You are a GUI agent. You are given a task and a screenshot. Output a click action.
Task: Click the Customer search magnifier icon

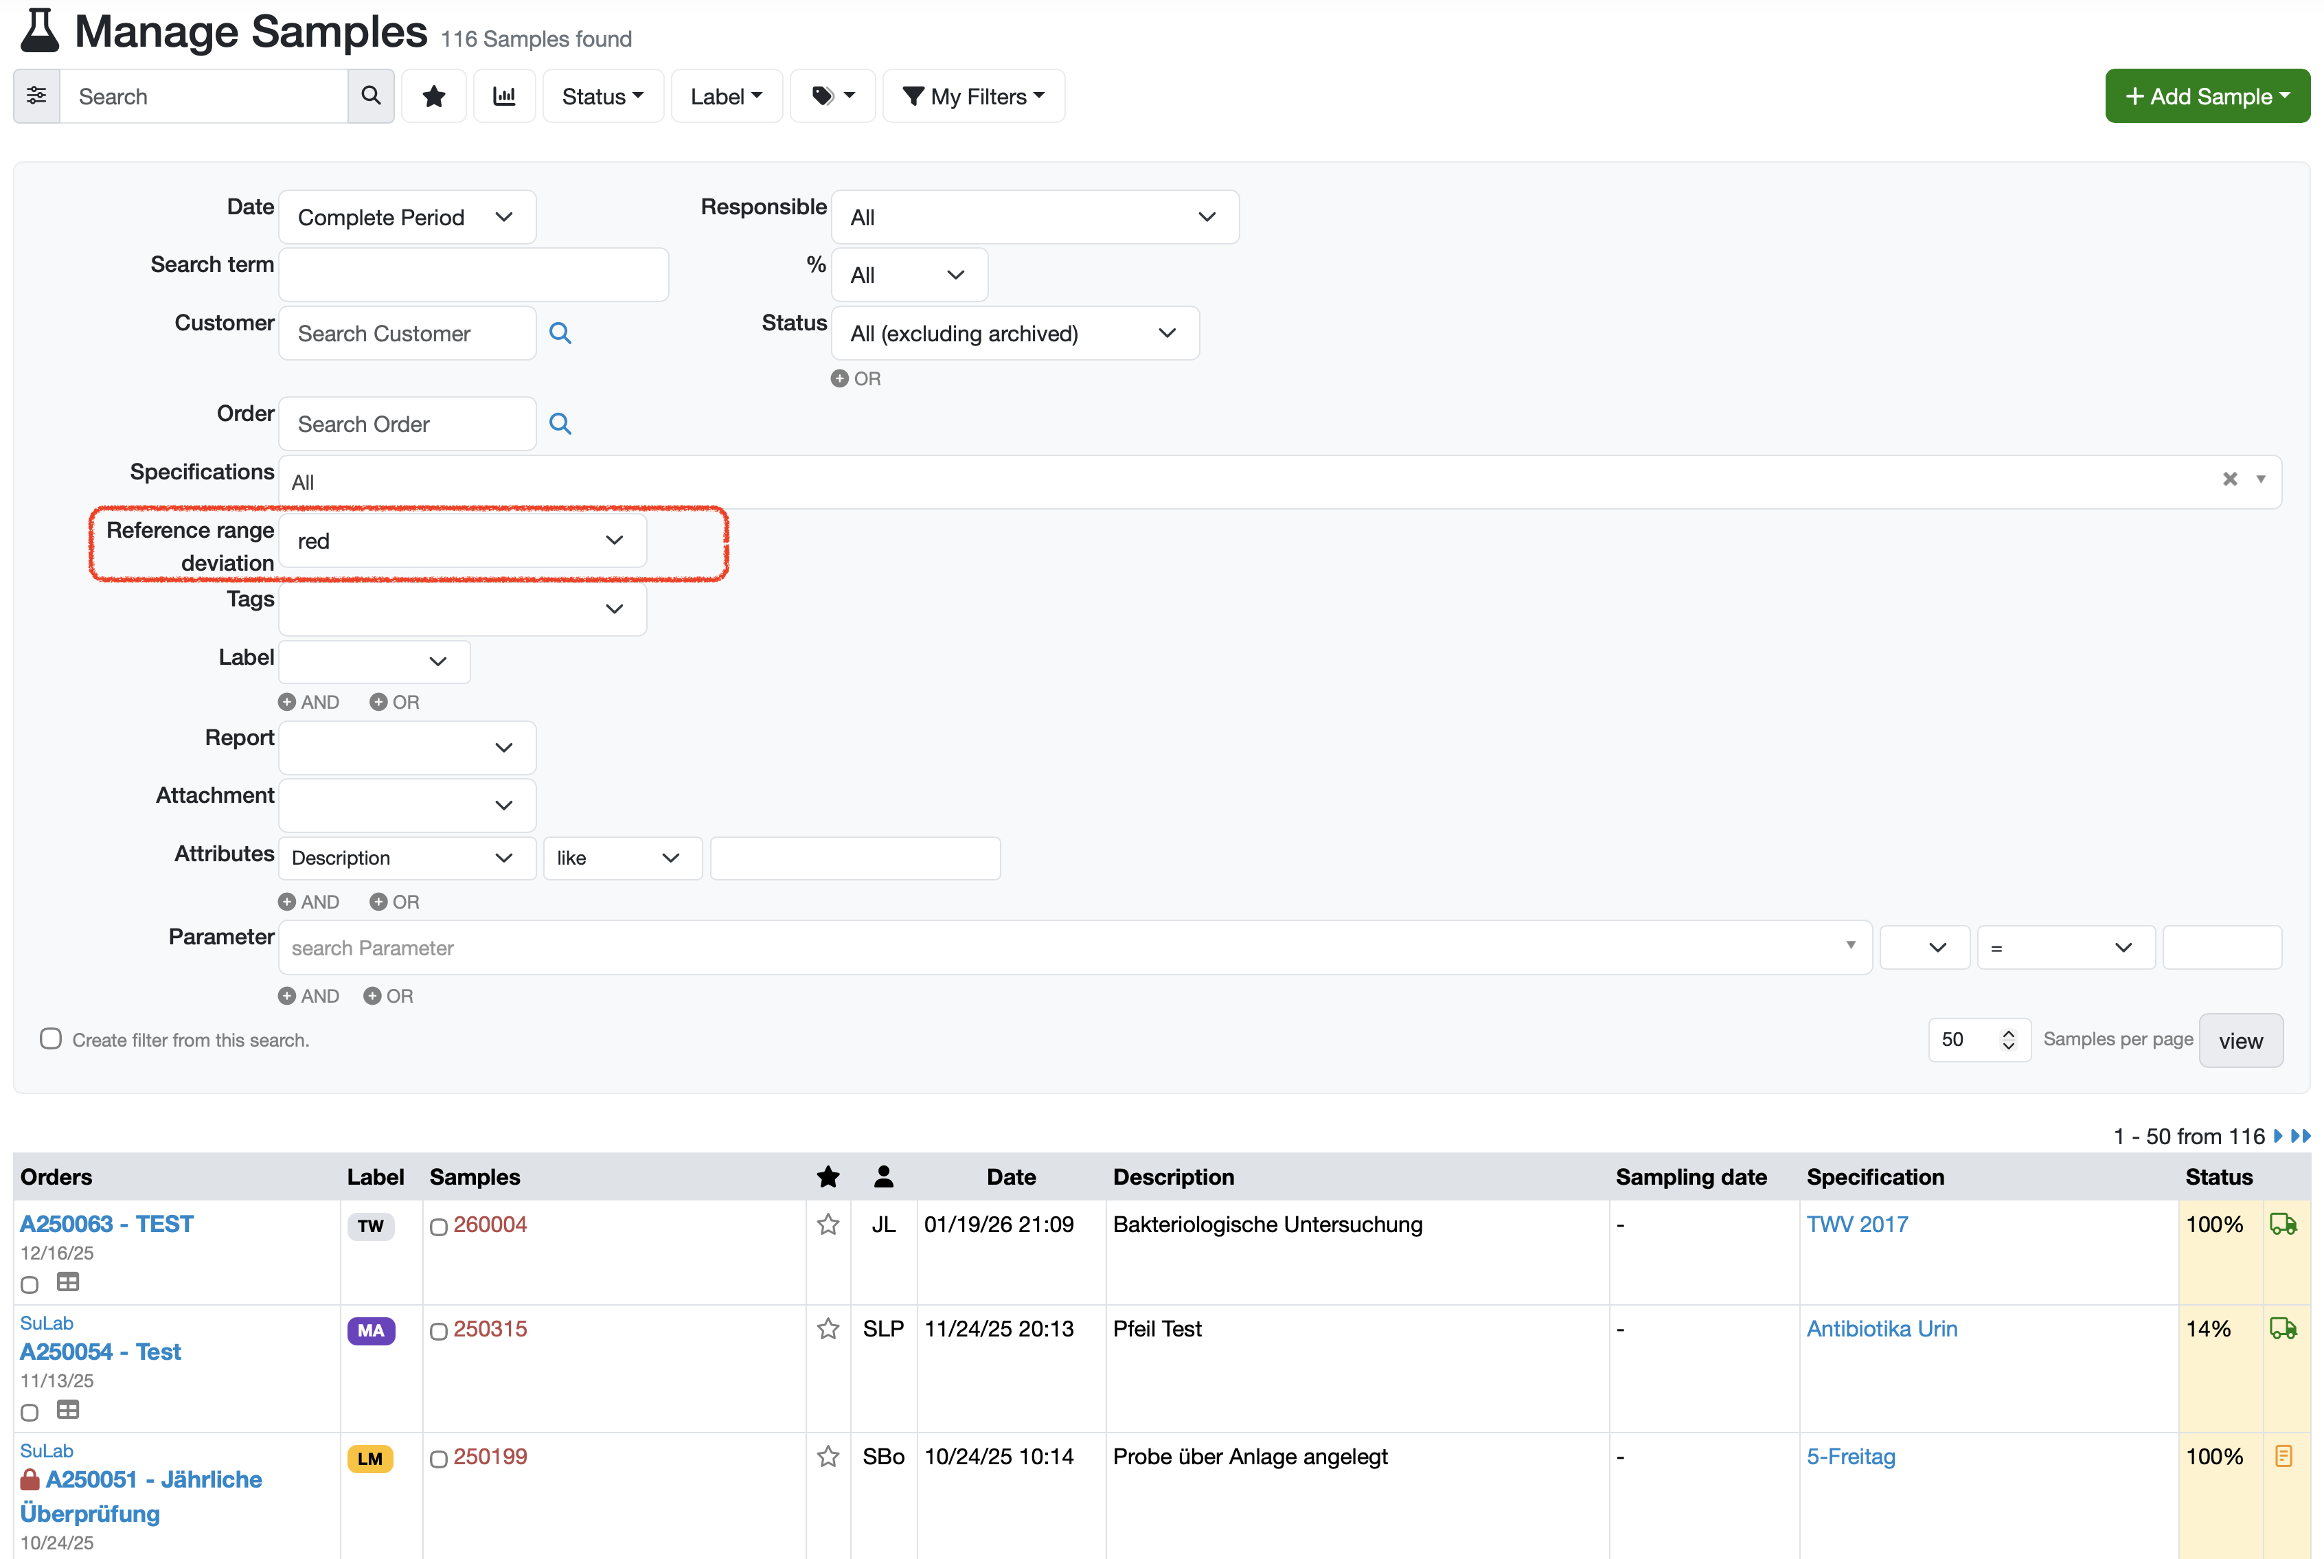pos(560,333)
